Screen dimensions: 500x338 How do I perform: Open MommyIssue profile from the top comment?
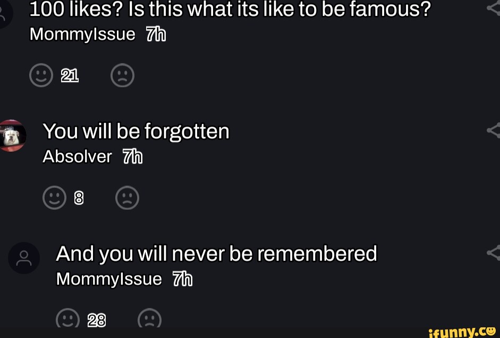[x=82, y=35]
